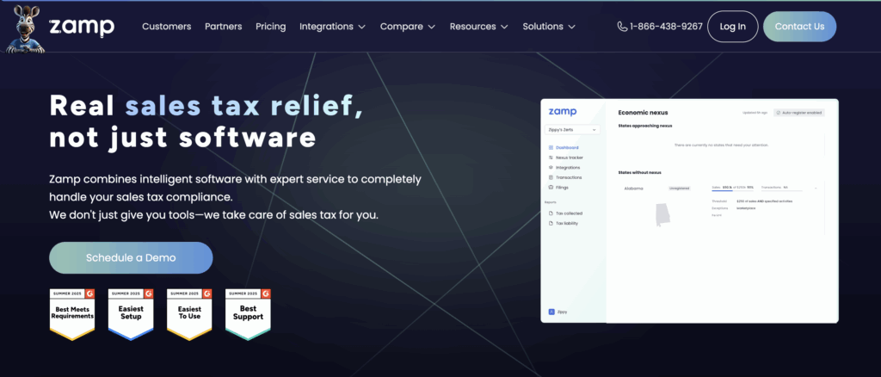The height and width of the screenshot is (377, 881).
Task: Click the Transactions NA indicator for Alabama
Action: click(x=781, y=188)
